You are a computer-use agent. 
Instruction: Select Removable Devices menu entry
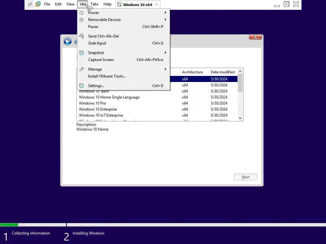(124, 20)
